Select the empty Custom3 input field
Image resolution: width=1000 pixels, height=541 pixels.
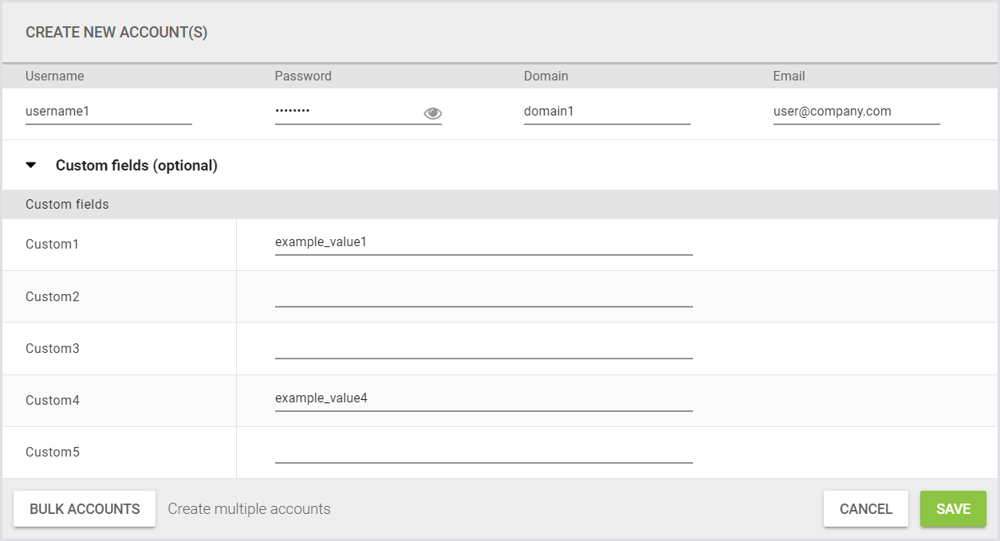[483, 347]
